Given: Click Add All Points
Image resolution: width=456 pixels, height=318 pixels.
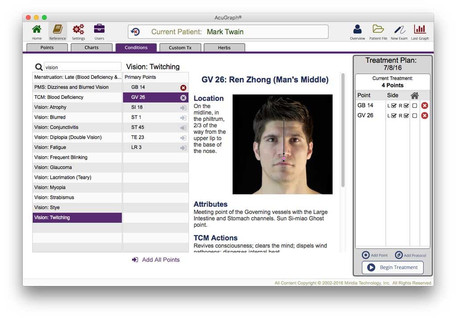Looking at the screenshot, I should tap(156, 260).
